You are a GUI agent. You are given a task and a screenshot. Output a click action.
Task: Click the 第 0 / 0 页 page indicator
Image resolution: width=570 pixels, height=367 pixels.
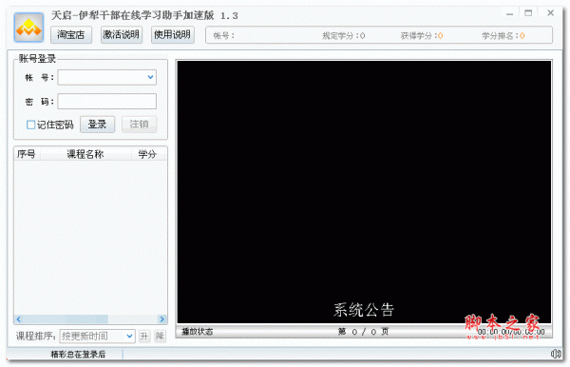[364, 332]
